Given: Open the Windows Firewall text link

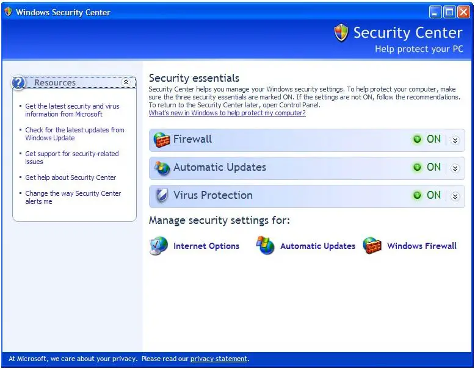Looking at the screenshot, I should click(x=422, y=246).
